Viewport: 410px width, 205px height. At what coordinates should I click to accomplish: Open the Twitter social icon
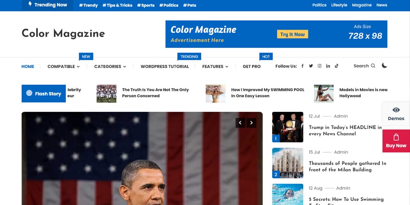311,66
